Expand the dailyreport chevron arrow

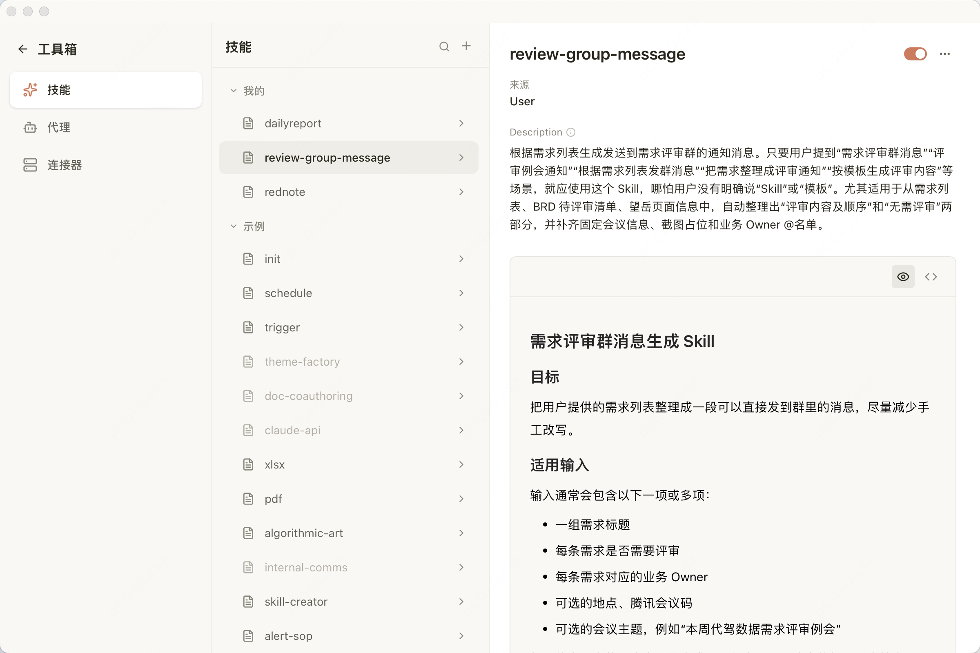point(461,123)
